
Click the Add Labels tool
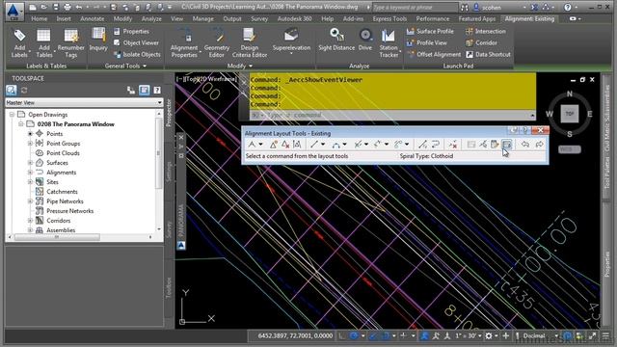point(19,43)
